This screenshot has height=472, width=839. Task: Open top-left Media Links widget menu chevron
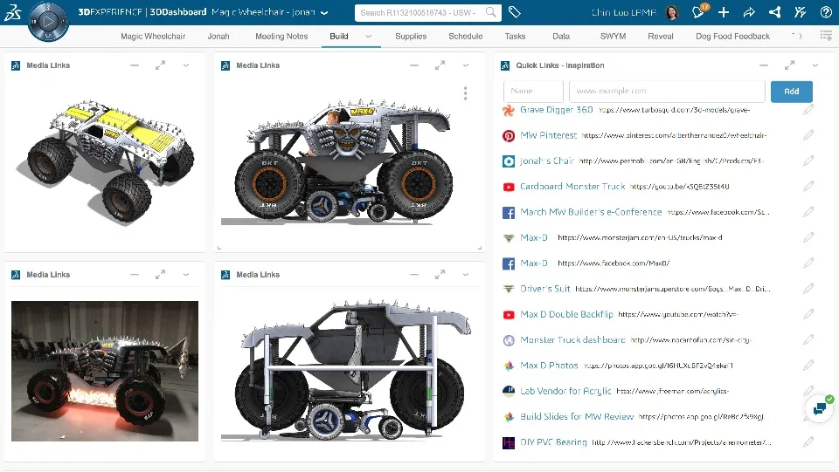click(x=186, y=65)
